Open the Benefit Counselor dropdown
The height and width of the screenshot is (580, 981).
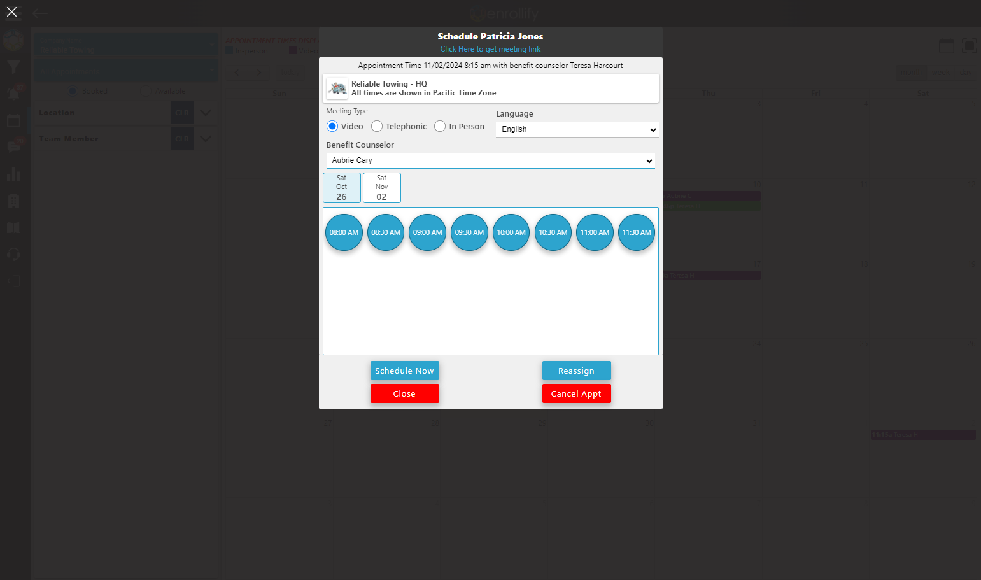click(x=491, y=160)
